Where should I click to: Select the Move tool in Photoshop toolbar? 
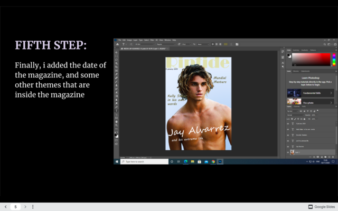(x=116, y=52)
